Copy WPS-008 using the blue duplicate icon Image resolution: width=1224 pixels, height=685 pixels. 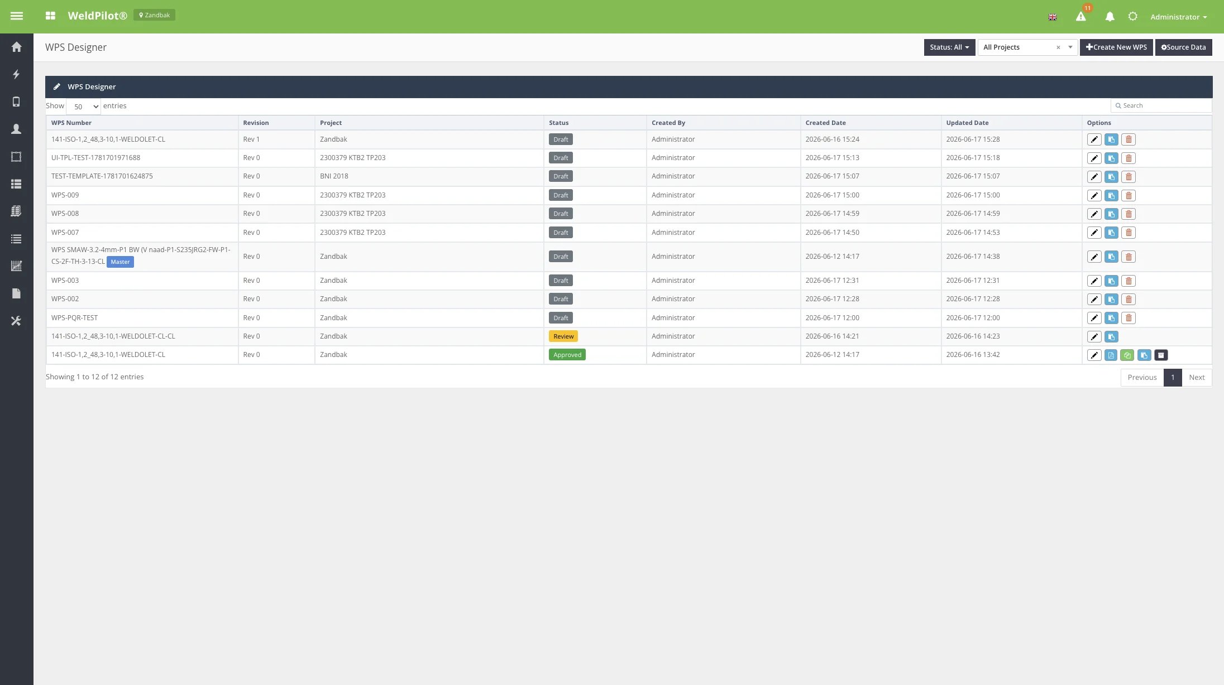(1111, 214)
